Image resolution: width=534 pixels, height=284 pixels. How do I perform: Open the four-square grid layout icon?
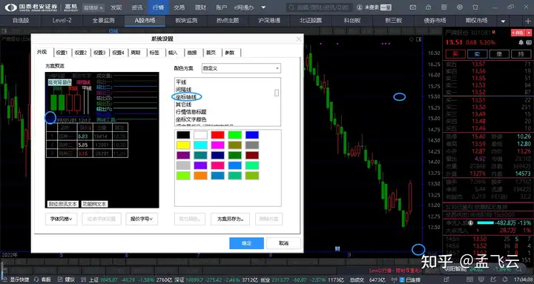point(444,7)
